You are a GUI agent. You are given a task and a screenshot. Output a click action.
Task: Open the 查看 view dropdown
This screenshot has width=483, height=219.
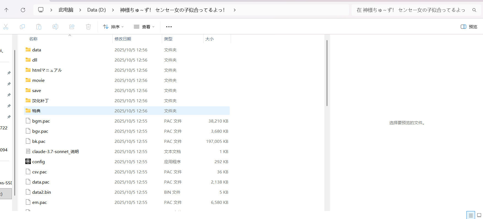tap(144, 27)
